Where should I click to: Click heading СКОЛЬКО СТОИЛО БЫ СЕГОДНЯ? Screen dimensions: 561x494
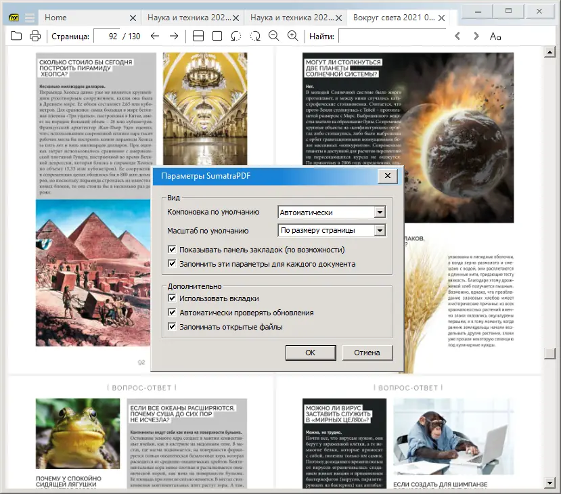pos(86,68)
